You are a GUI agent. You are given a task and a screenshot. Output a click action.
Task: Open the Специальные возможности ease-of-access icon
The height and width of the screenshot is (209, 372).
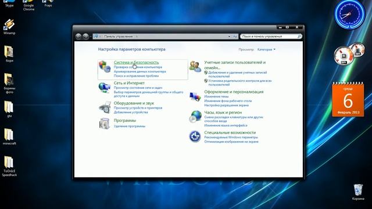[x=195, y=136]
